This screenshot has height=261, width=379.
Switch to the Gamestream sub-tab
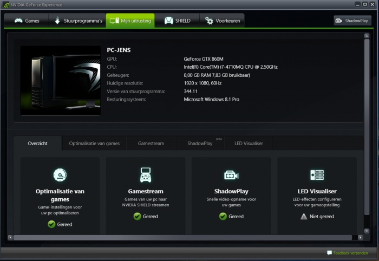[151, 143]
